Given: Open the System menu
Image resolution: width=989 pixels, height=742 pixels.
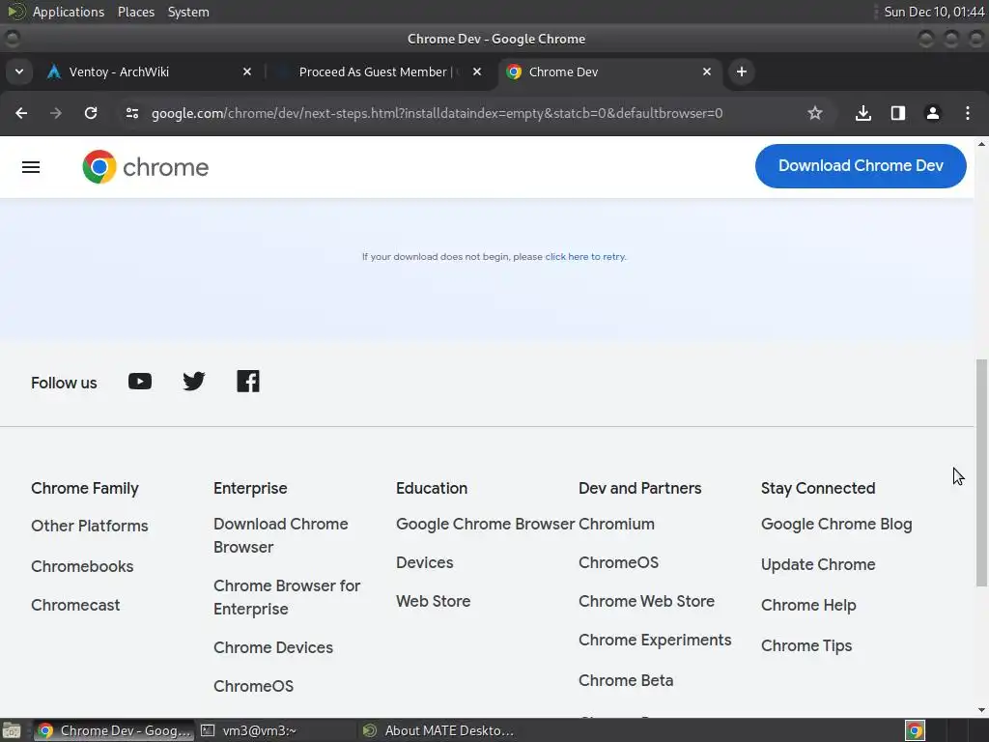Looking at the screenshot, I should (188, 12).
